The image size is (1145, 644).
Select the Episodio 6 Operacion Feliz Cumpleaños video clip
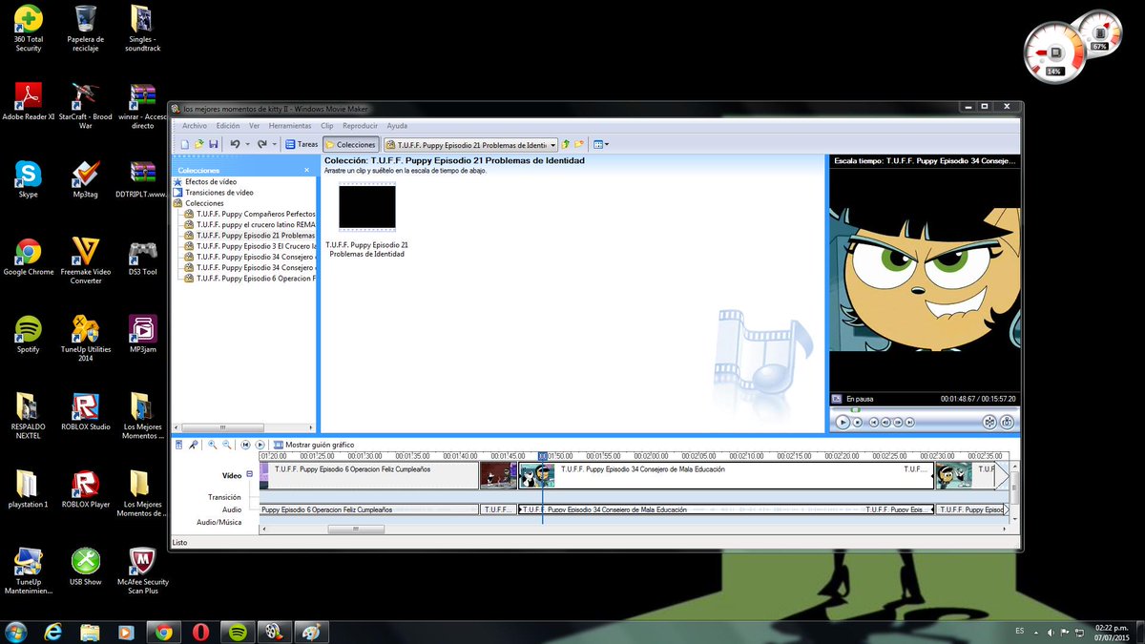pos(369,475)
